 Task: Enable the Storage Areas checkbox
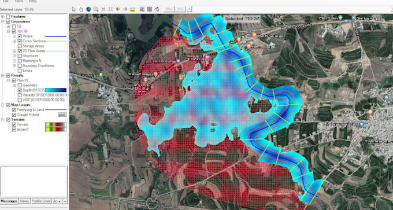pyautogui.click(x=20, y=46)
